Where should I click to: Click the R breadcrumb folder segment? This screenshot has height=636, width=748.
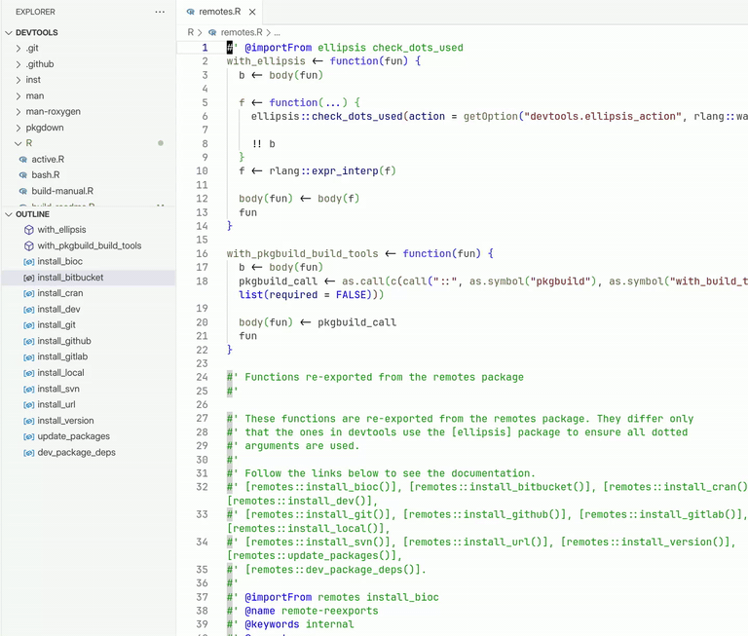pyautogui.click(x=190, y=32)
